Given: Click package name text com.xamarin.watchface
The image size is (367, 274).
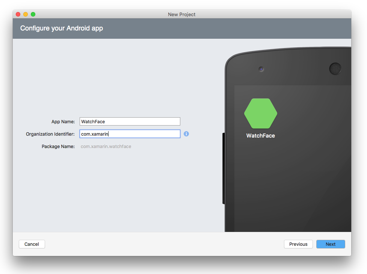Looking at the screenshot, I should [106, 146].
